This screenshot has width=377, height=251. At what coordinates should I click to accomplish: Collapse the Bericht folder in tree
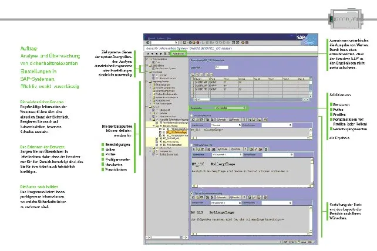tap(147, 107)
